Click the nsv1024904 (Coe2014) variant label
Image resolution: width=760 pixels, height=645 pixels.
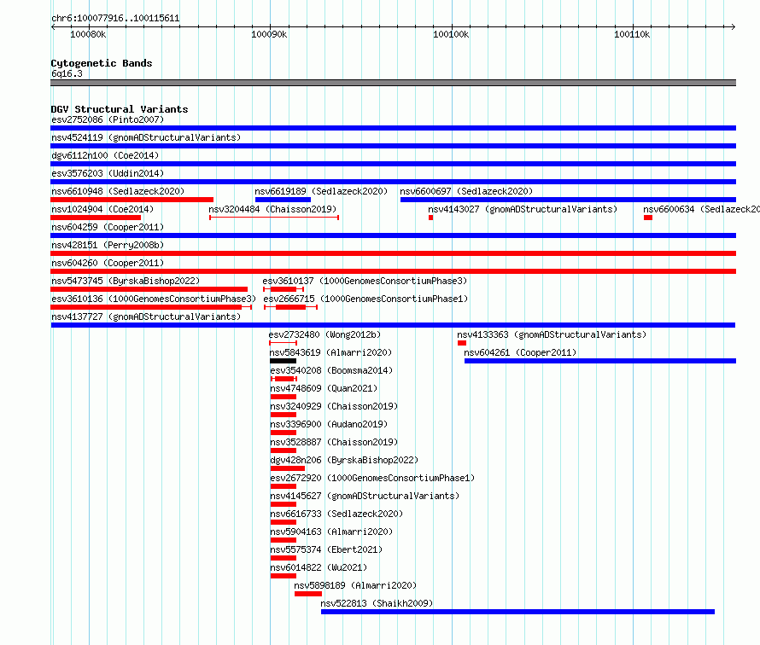click(x=102, y=209)
